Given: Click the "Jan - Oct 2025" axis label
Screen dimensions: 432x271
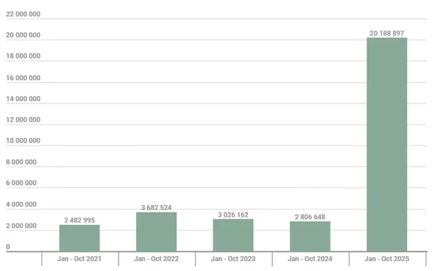Looking at the screenshot, I should (x=387, y=259).
